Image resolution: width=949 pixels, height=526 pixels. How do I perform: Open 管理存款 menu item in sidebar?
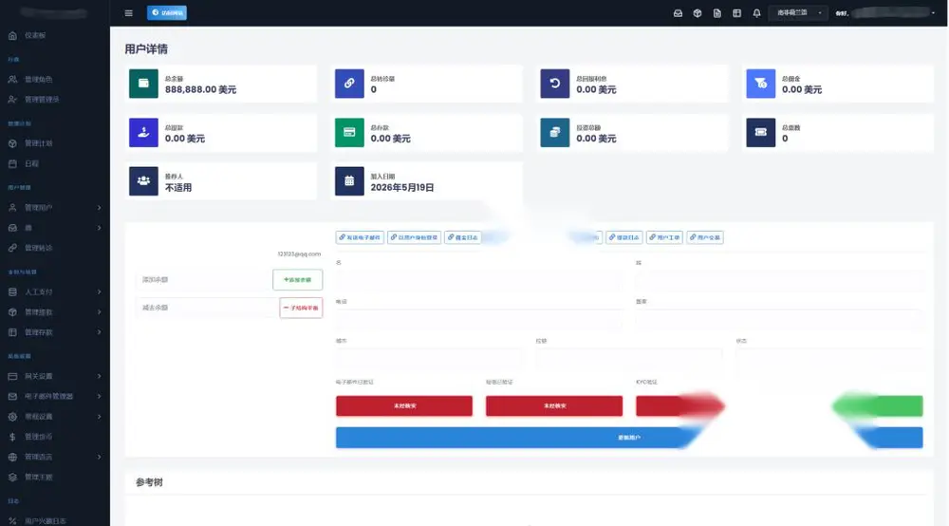click(x=54, y=332)
